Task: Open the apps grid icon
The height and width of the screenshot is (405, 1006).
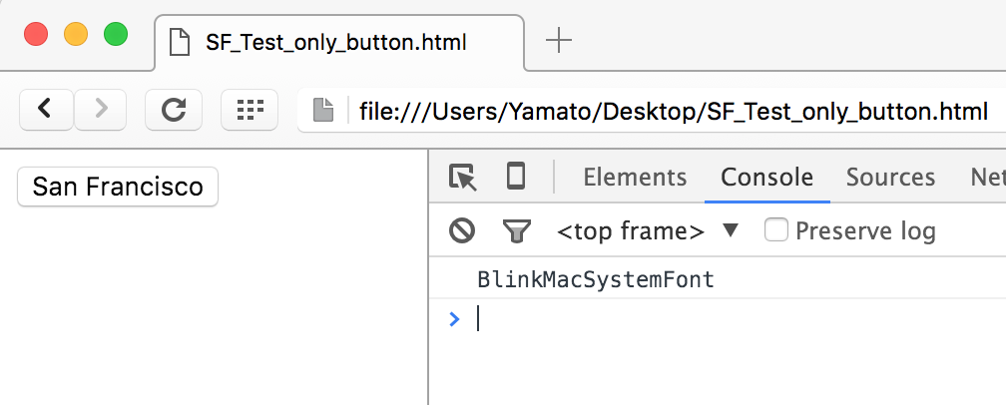Action: coord(249,110)
